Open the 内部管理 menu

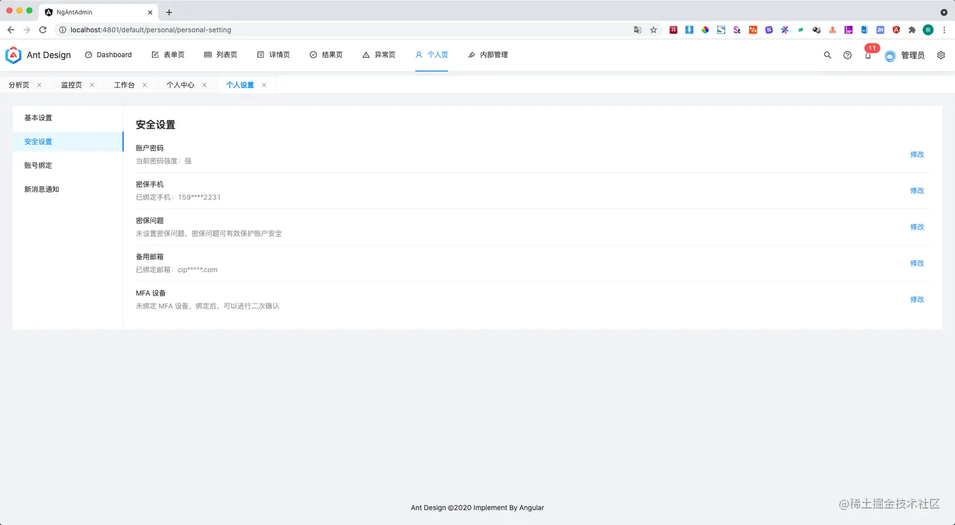pyautogui.click(x=488, y=55)
